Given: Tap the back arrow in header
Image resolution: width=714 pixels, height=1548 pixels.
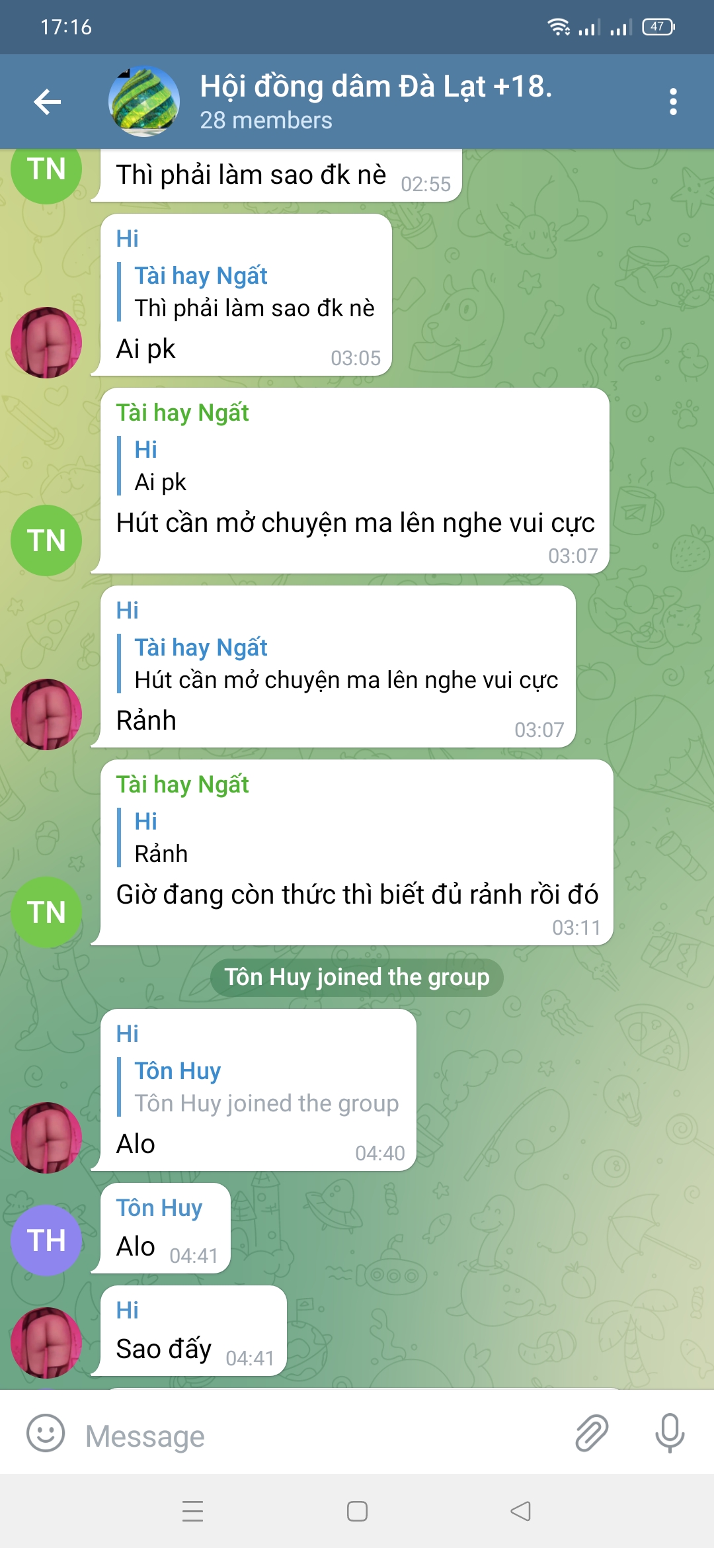Looking at the screenshot, I should click(48, 102).
